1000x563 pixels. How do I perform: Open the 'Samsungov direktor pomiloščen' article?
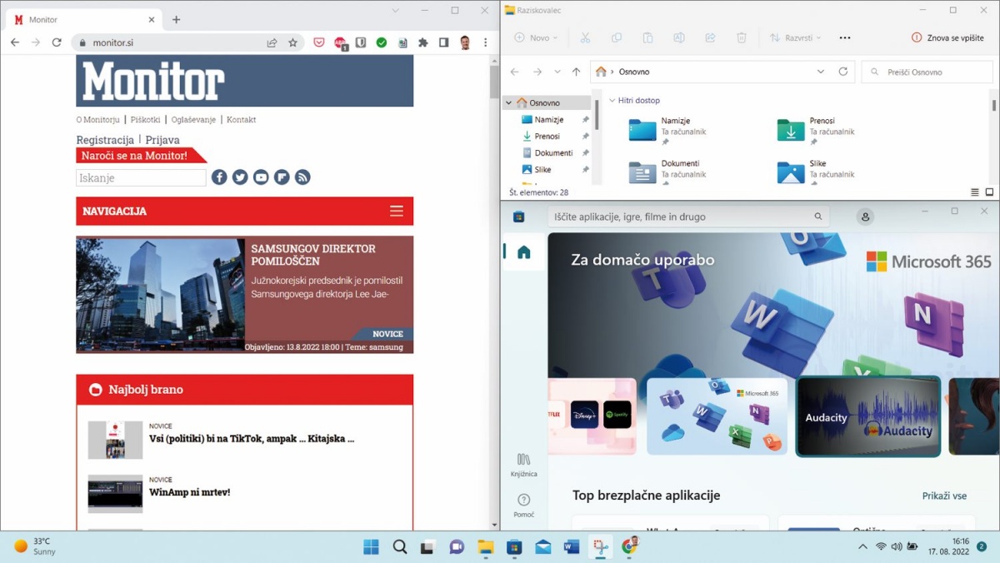[313, 254]
